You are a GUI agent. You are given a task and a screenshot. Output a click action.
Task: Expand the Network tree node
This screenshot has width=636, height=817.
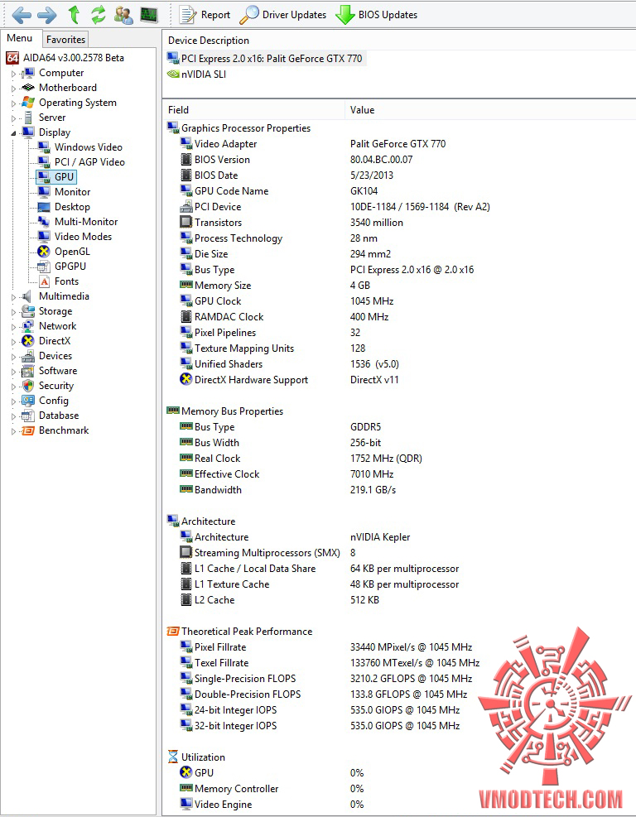[x=14, y=327]
